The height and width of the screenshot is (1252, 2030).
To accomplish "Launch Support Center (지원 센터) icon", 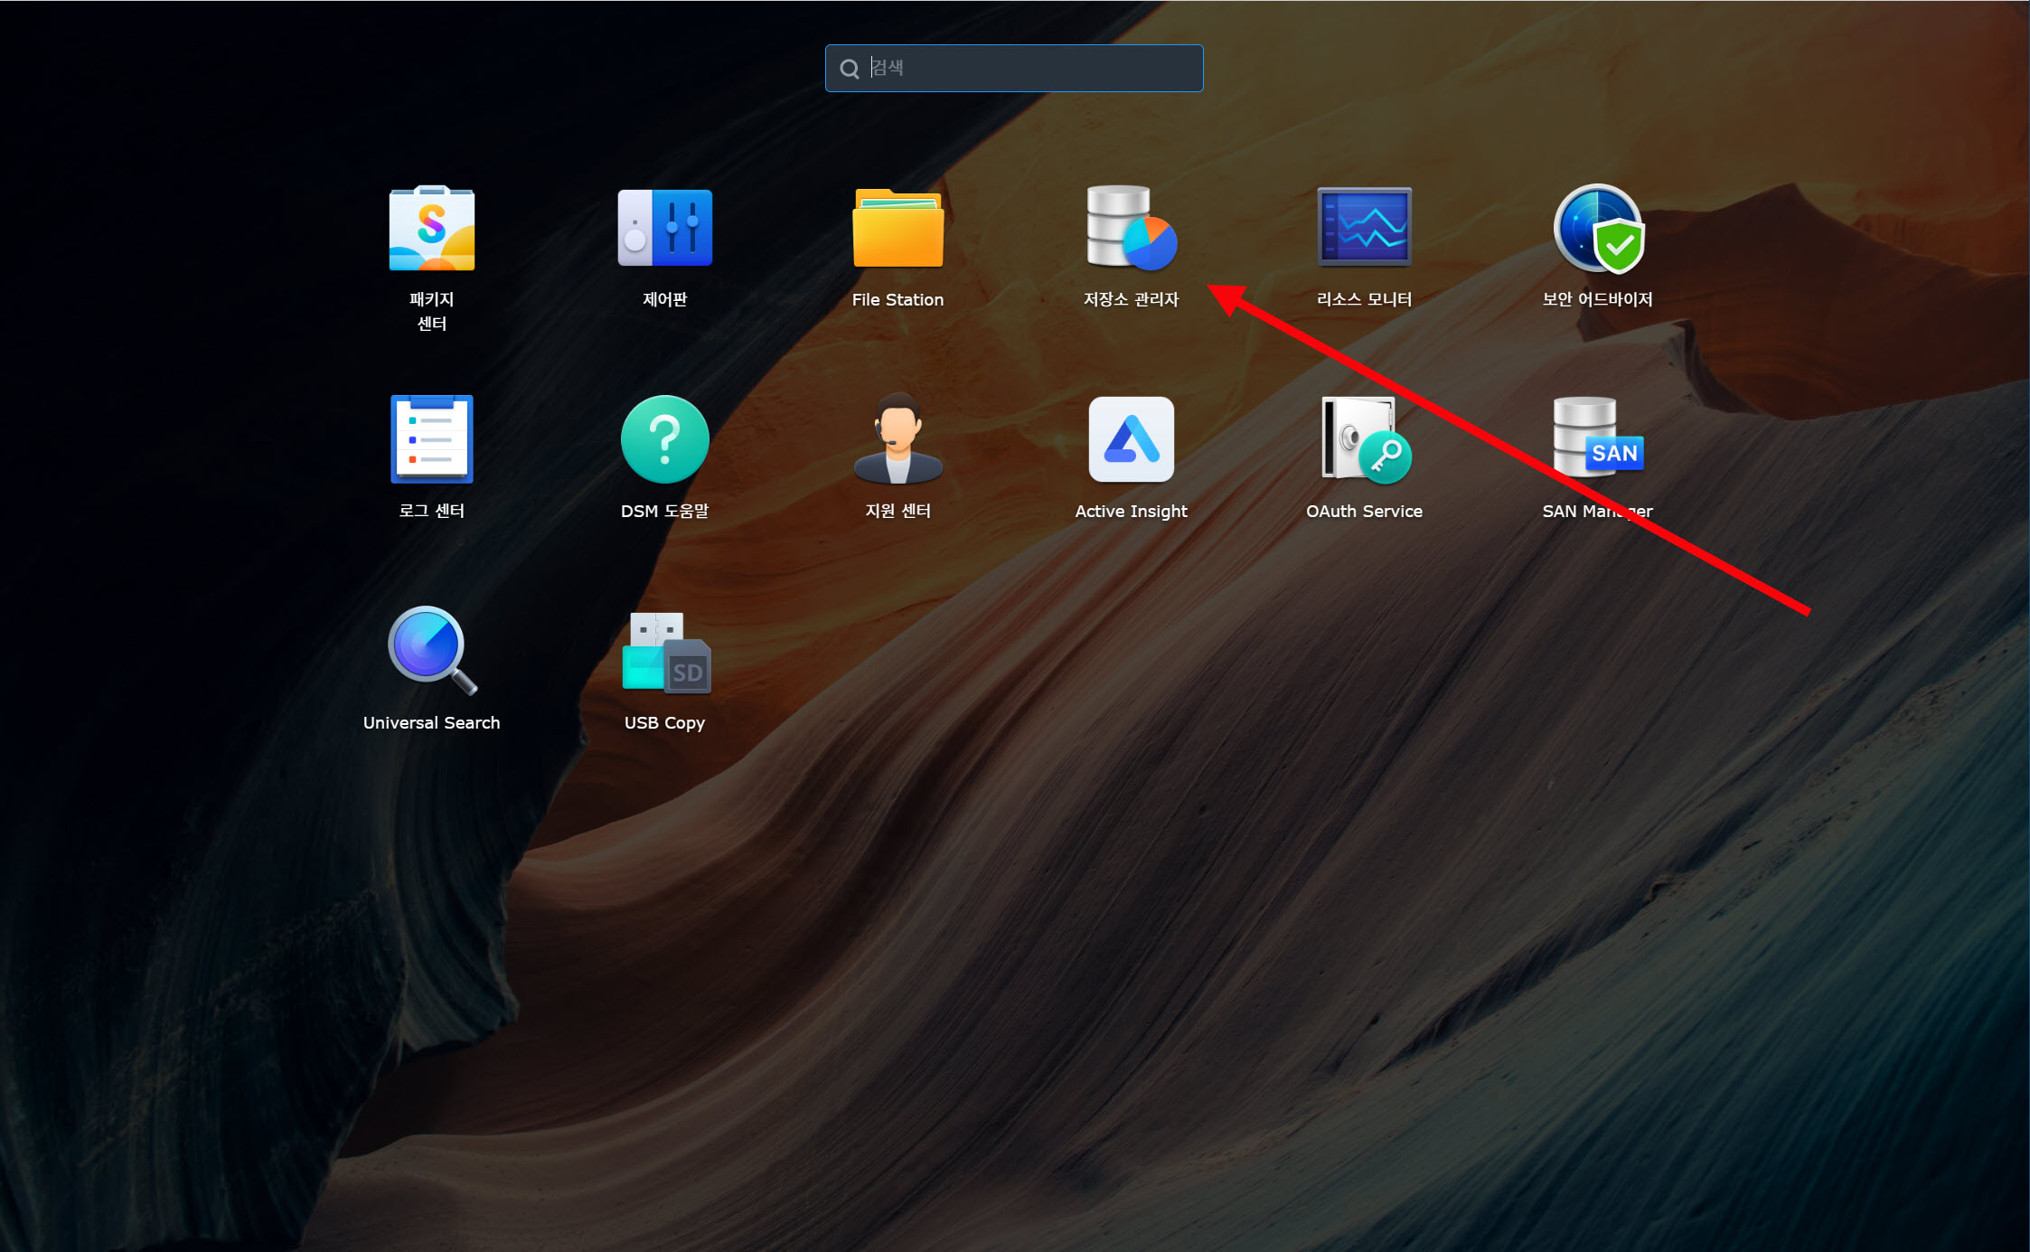I will (898, 440).
